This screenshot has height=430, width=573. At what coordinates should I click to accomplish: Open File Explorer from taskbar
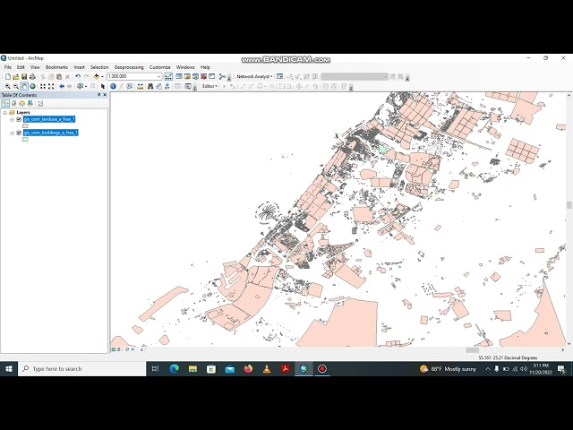(192, 369)
